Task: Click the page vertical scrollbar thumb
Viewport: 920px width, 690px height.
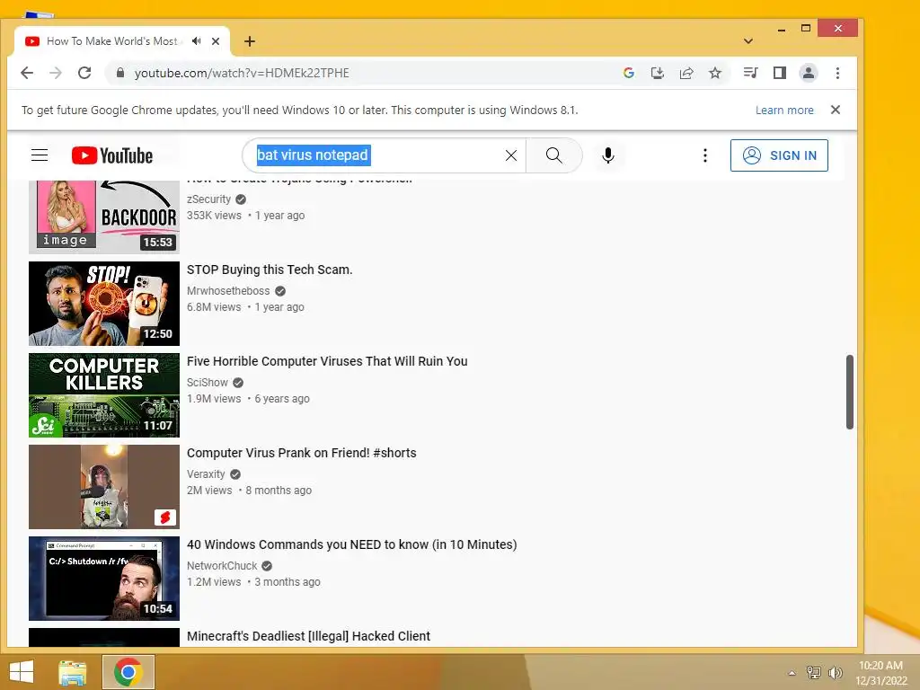Action: 850,392
